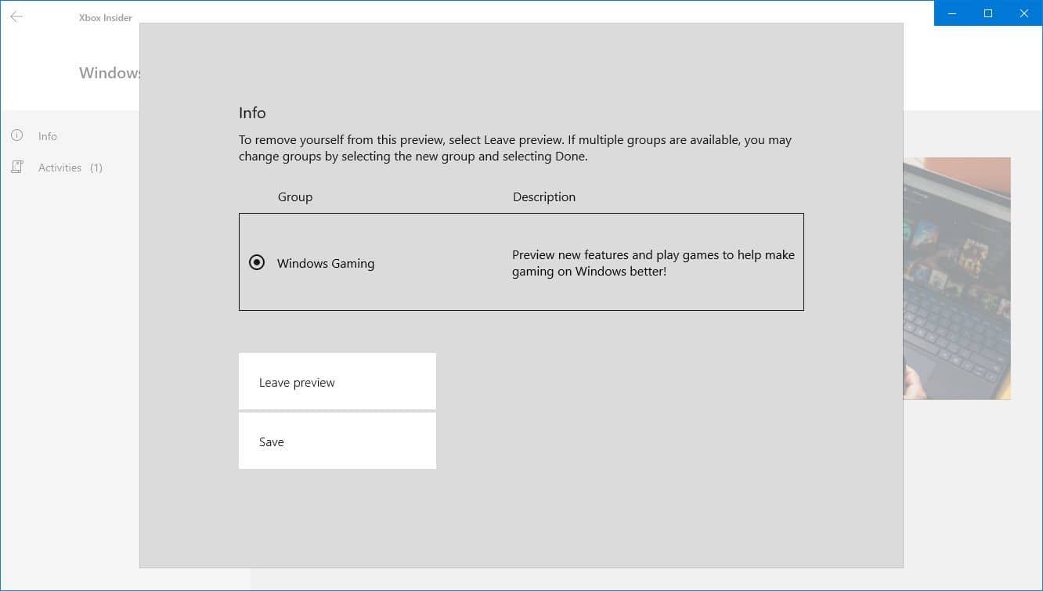Click the Windows Gaming group label
1043x591 pixels.
[326, 264]
